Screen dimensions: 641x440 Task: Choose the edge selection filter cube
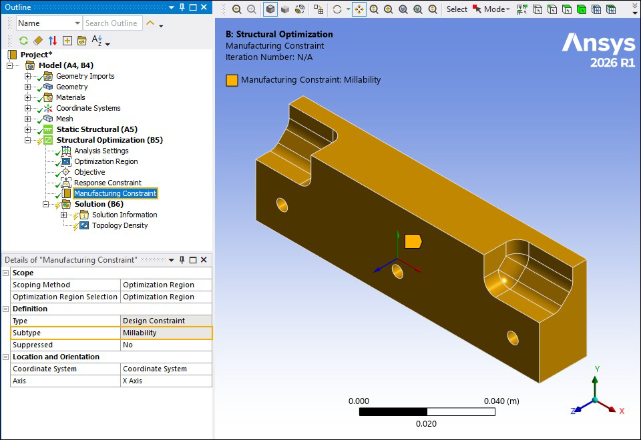[x=552, y=9]
